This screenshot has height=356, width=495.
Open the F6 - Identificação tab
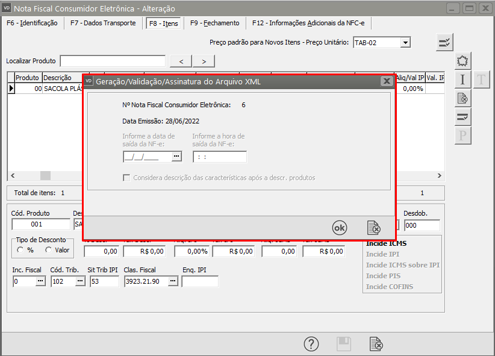point(32,23)
